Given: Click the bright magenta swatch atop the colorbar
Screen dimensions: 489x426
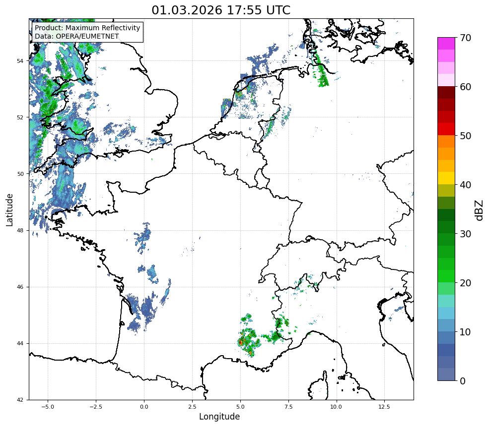Looking at the screenshot, I should pyautogui.click(x=446, y=44).
